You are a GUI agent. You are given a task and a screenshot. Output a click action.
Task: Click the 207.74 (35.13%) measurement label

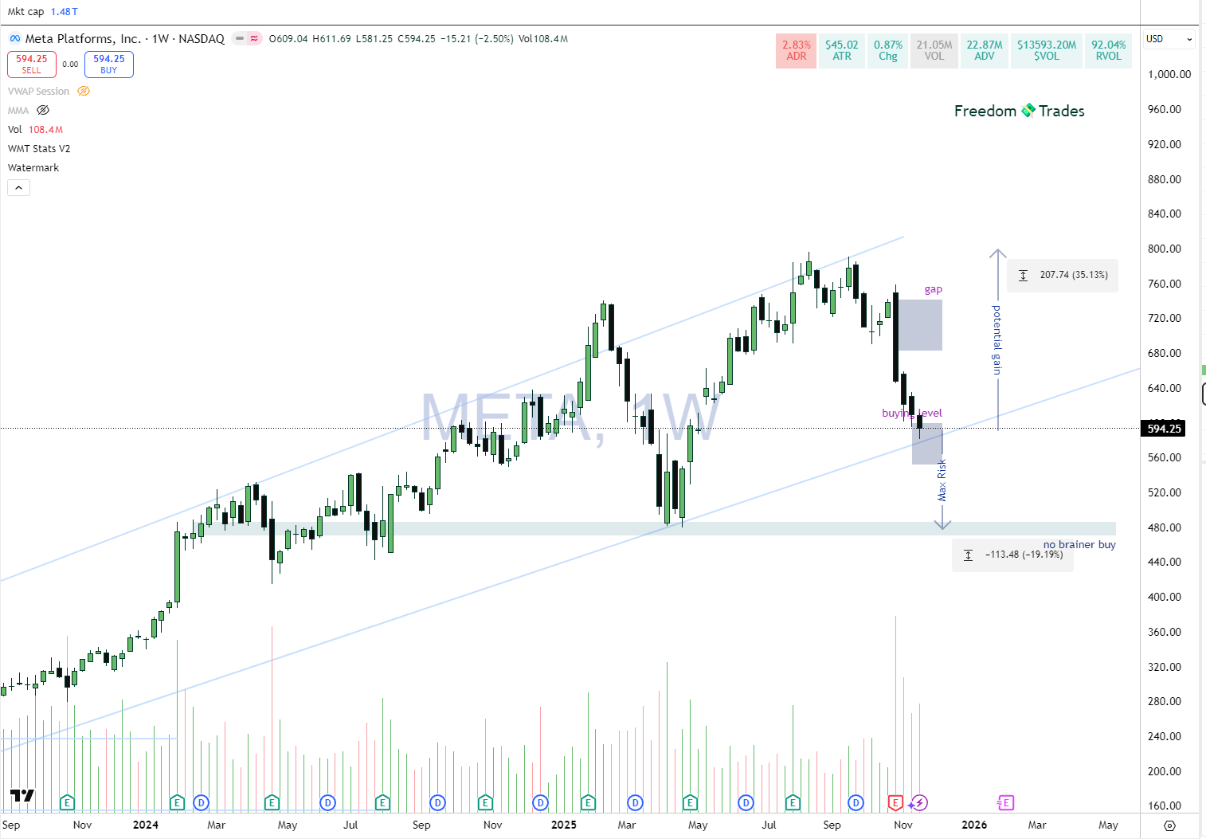coord(1063,275)
